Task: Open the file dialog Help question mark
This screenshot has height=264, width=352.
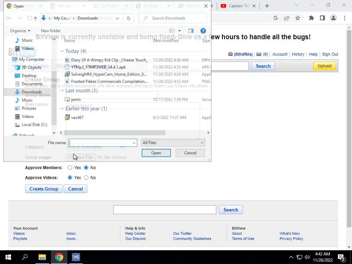Action: (x=203, y=31)
